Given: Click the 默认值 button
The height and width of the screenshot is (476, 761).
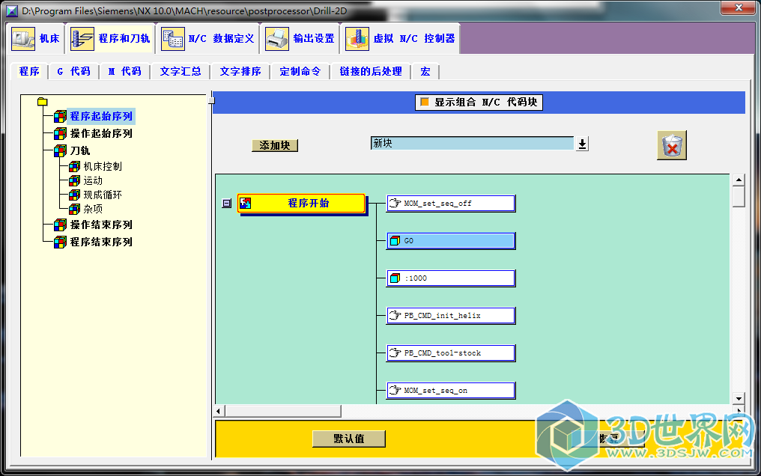Looking at the screenshot, I should click(x=348, y=439).
